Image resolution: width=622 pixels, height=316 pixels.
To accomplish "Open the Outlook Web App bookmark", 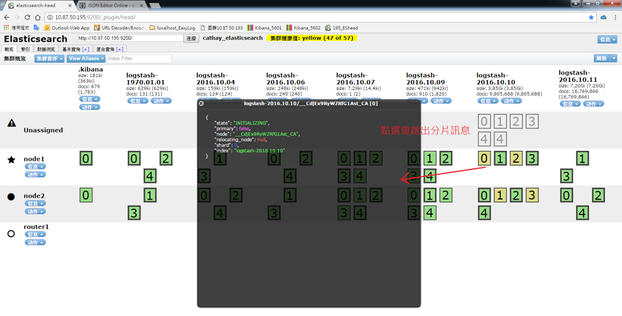I will pos(66,28).
